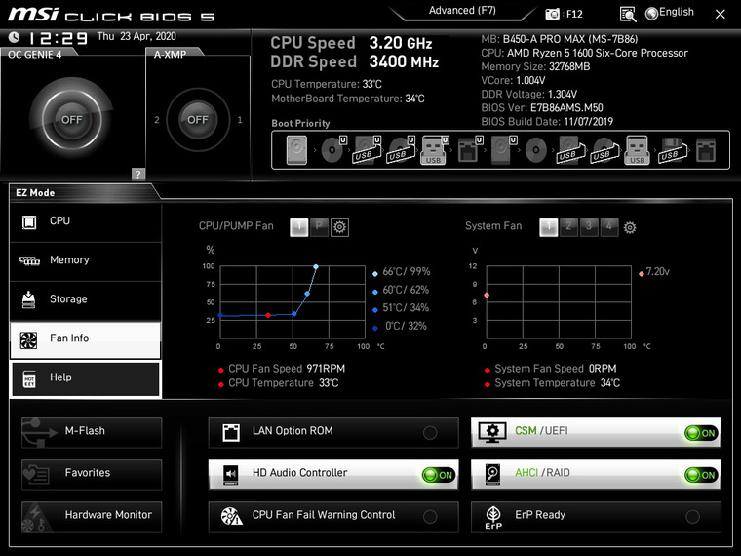Click the HD Audio speaker icon
Screen dimensions: 741x556
point(231,474)
